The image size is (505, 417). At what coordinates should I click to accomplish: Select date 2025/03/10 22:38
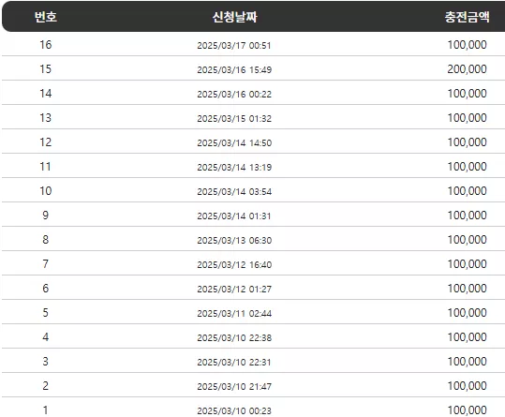234,337
